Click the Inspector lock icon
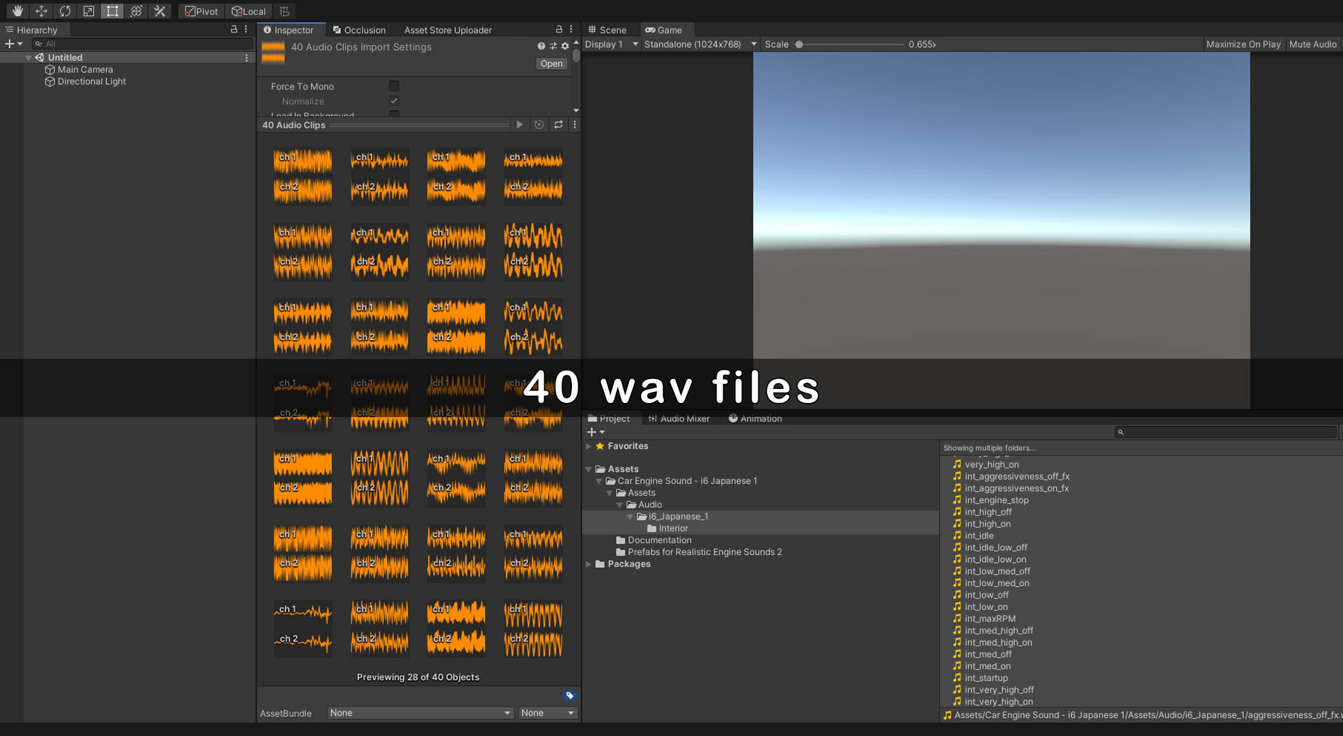1343x736 pixels. 558,29
